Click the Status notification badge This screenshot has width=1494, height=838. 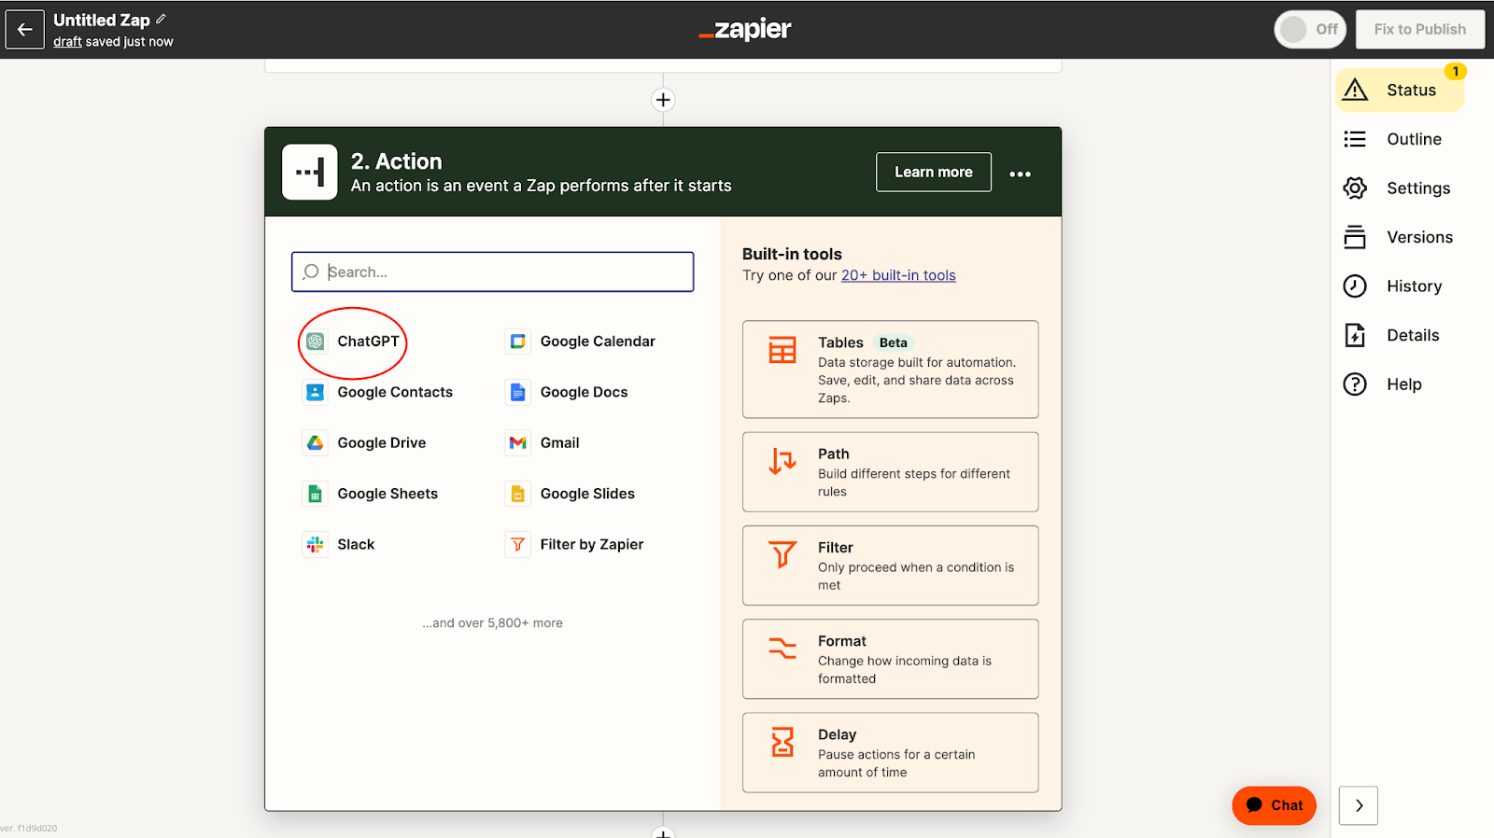(x=1455, y=71)
